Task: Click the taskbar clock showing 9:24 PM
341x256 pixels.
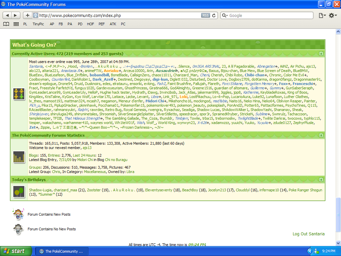Action: click(x=329, y=251)
